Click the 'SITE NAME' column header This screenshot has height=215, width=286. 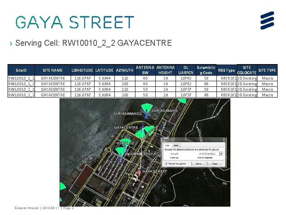pyautogui.click(x=53, y=70)
